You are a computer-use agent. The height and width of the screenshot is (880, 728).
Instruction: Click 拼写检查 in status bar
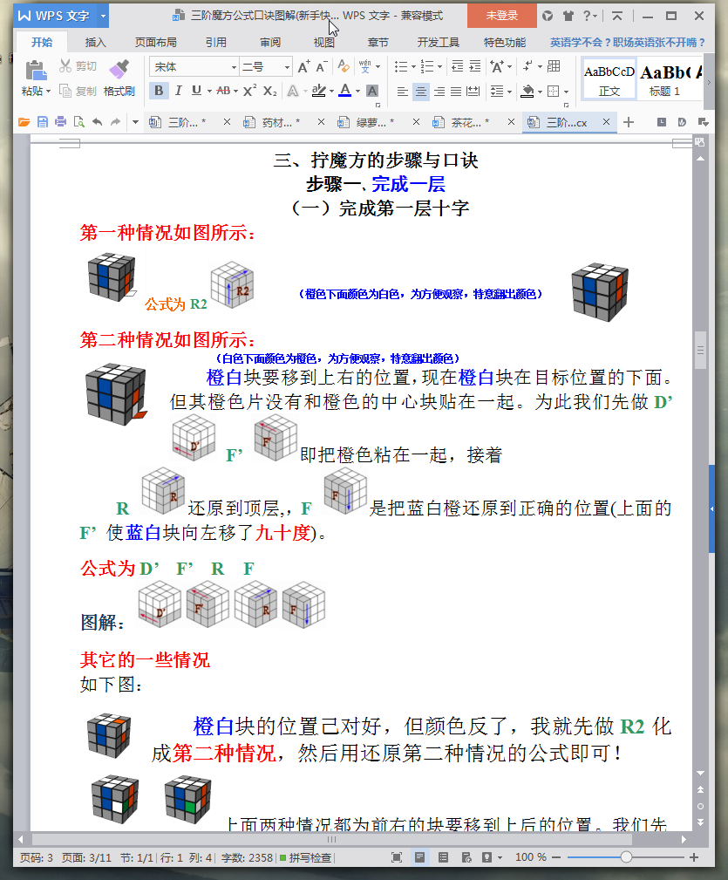[306, 857]
